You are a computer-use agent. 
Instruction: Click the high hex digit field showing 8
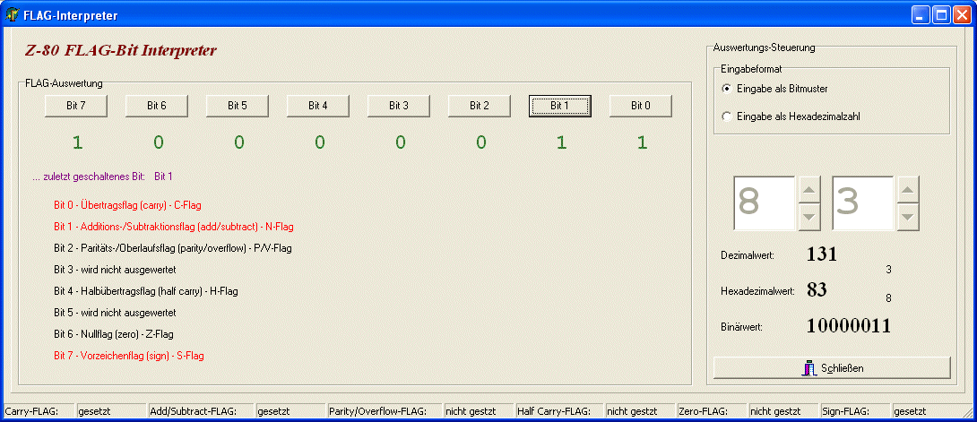(765, 203)
